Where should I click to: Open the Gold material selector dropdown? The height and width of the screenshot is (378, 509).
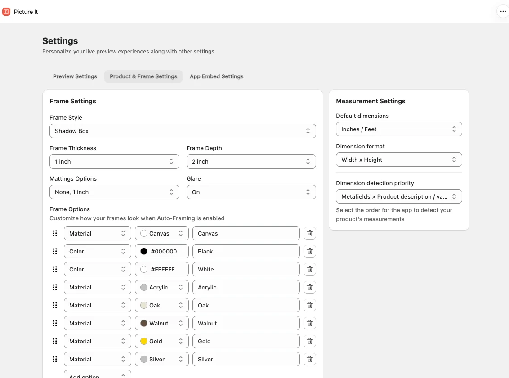click(162, 341)
